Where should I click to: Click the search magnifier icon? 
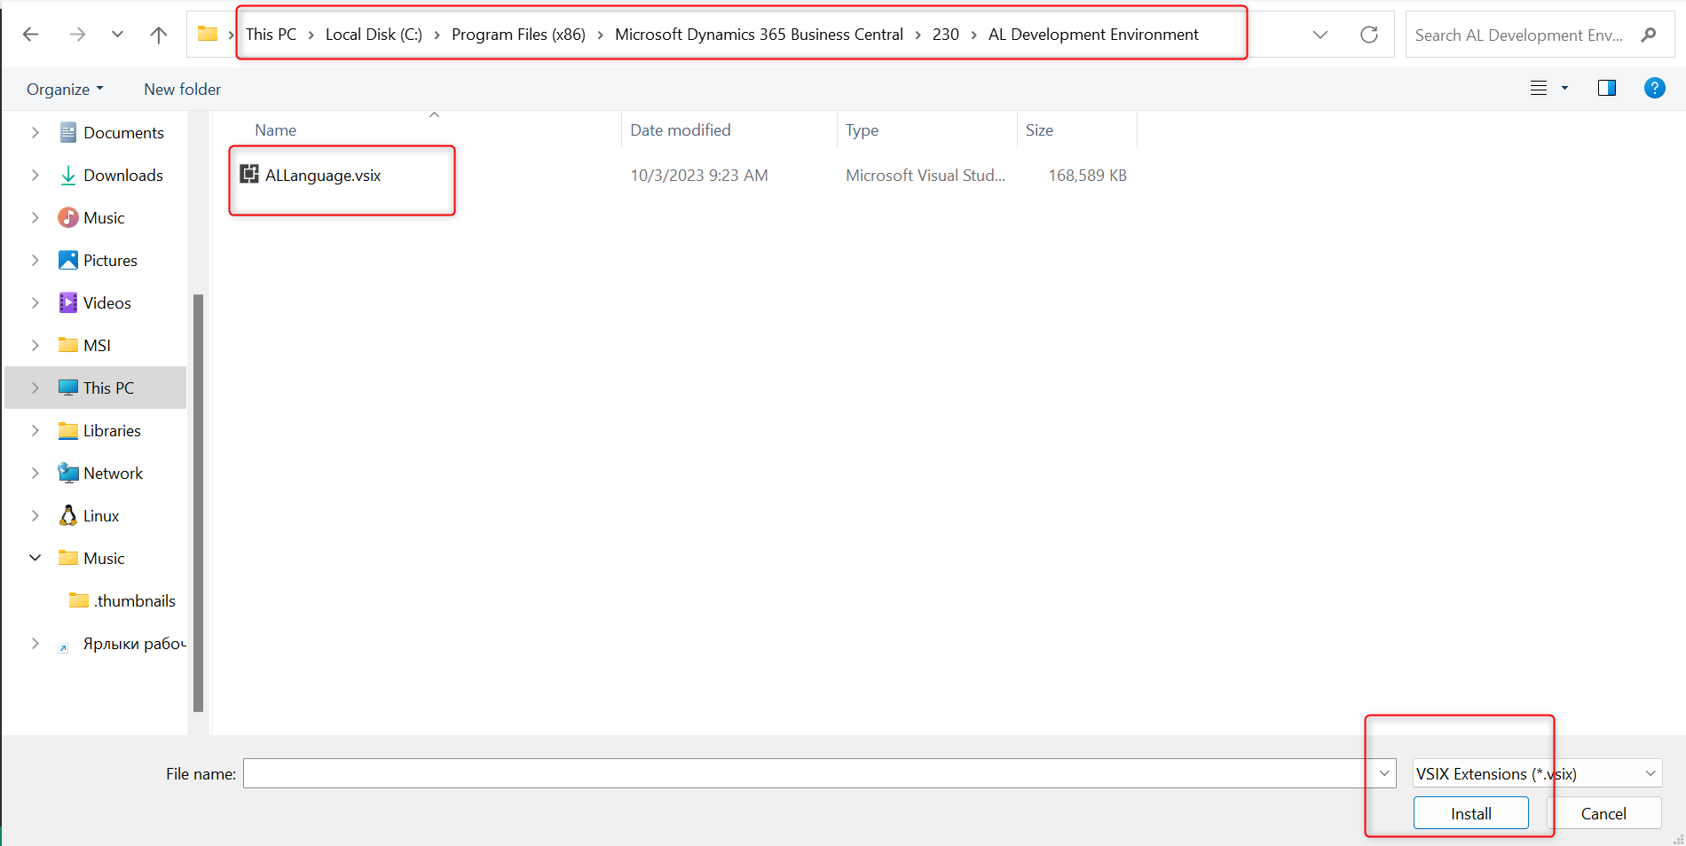pyautogui.click(x=1649, y=35)
